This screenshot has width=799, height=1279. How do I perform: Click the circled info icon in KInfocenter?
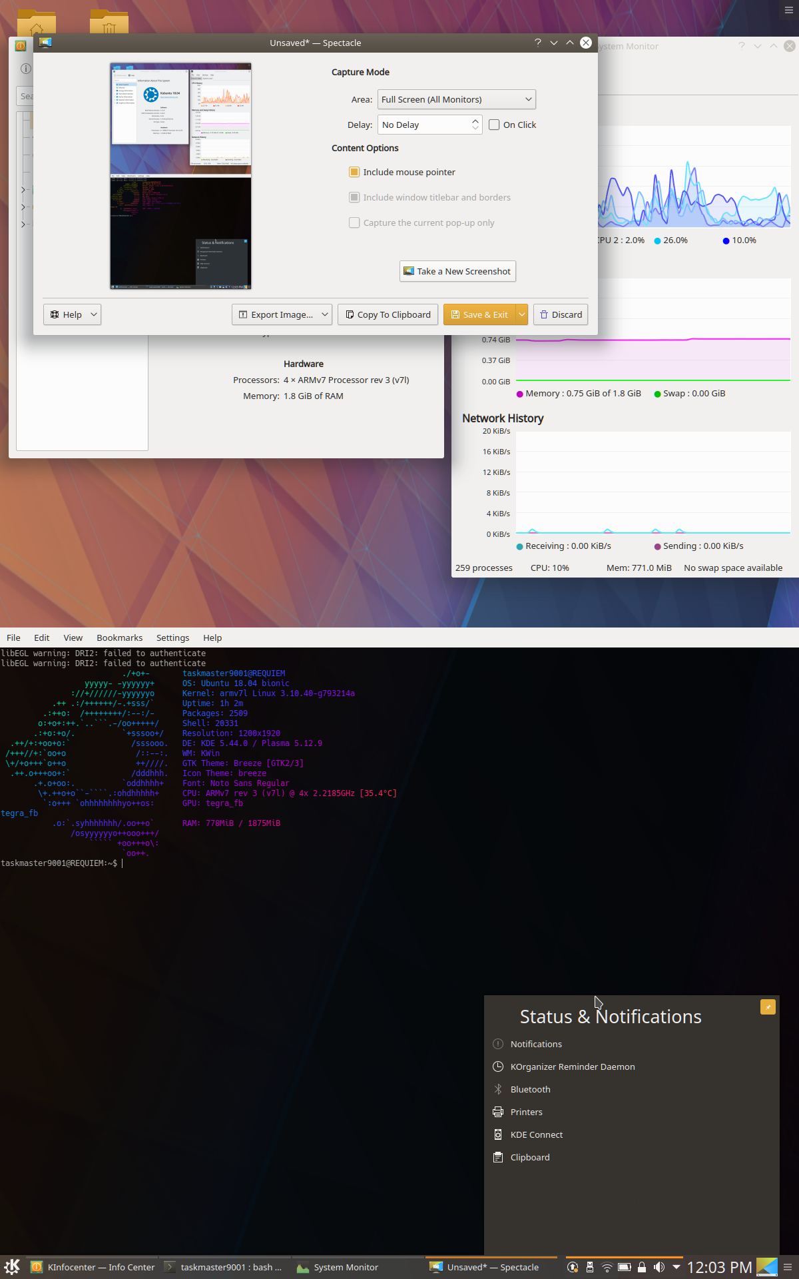(26, 69)
